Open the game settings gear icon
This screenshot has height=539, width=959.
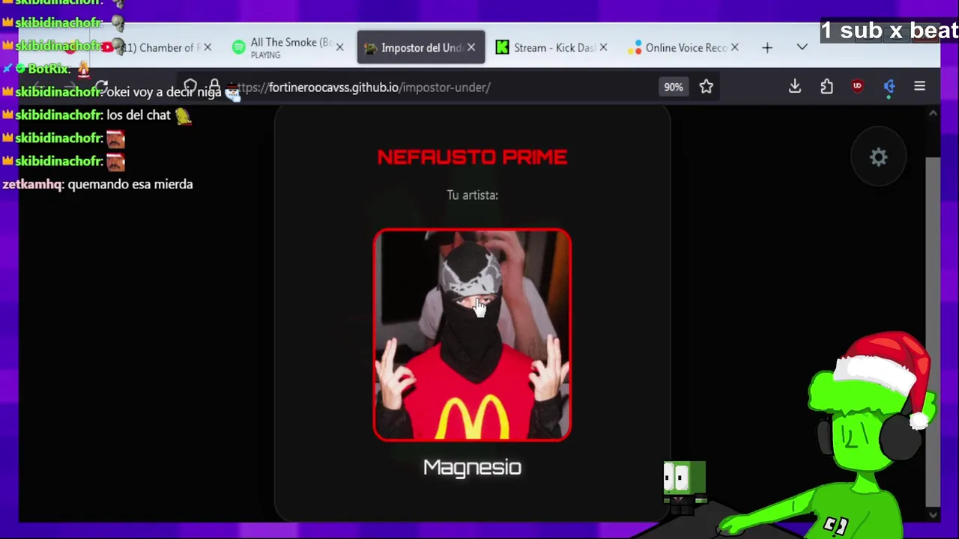pyautogui.click(x=878, y=157)
